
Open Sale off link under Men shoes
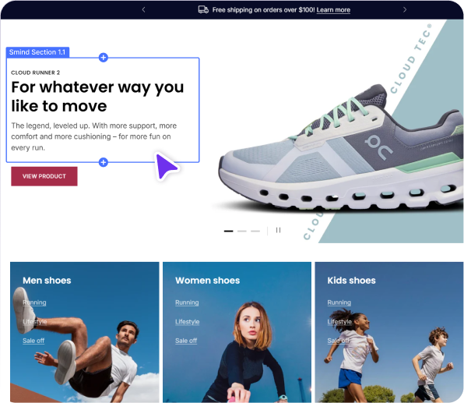point(33,341)
